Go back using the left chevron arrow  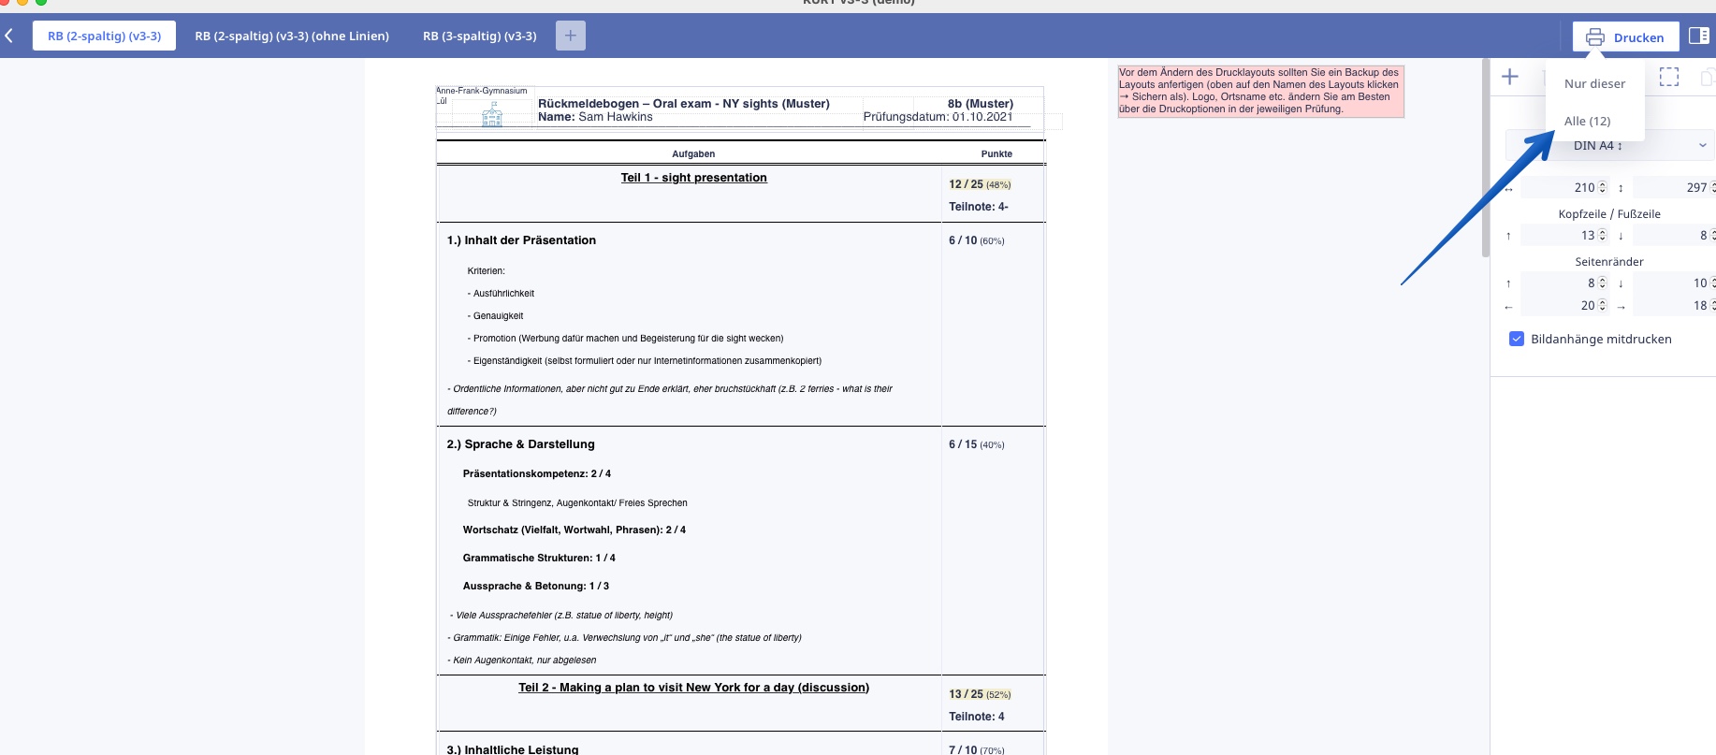coord(9,36)
